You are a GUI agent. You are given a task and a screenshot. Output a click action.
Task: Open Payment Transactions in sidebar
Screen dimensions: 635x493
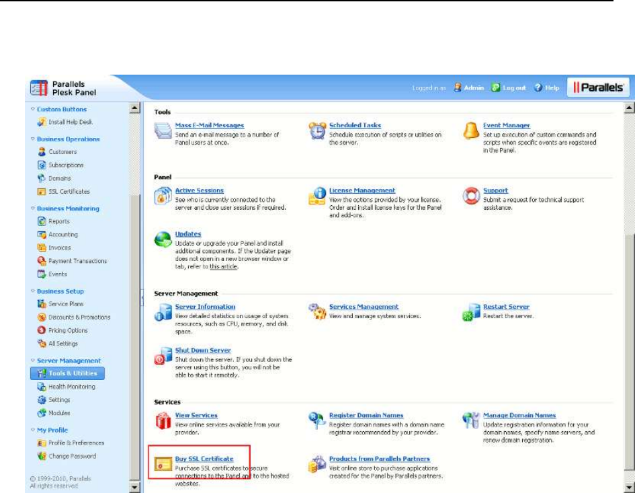[78, 261]
